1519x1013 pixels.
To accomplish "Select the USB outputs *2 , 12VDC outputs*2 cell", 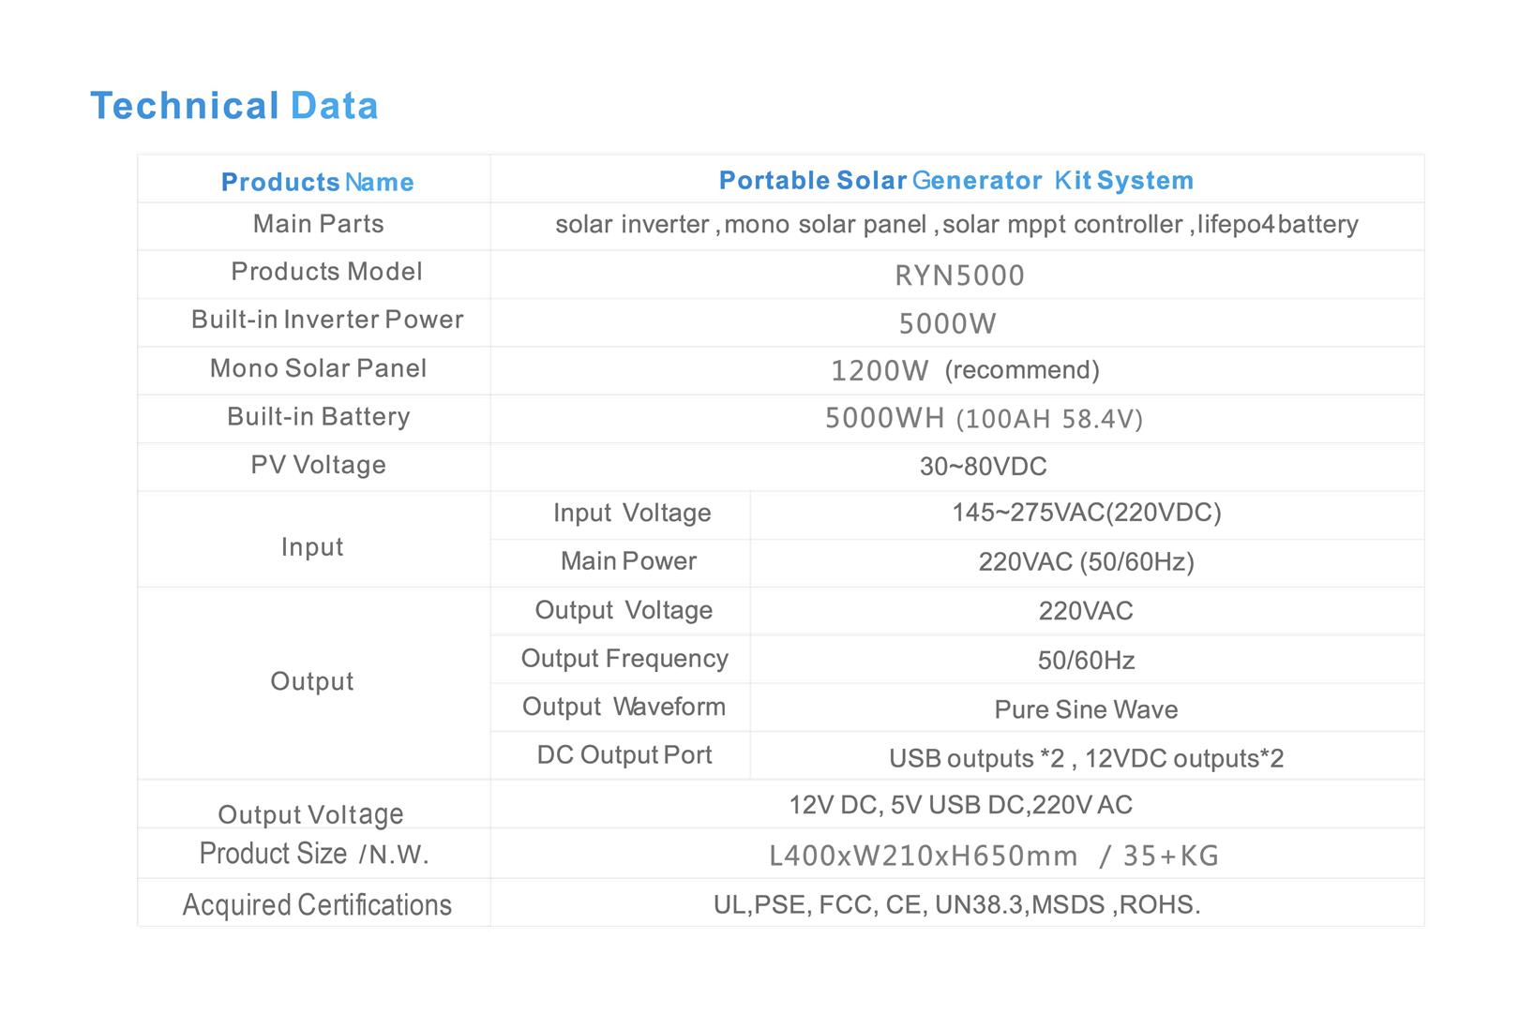I will [x=1086, y=758].
